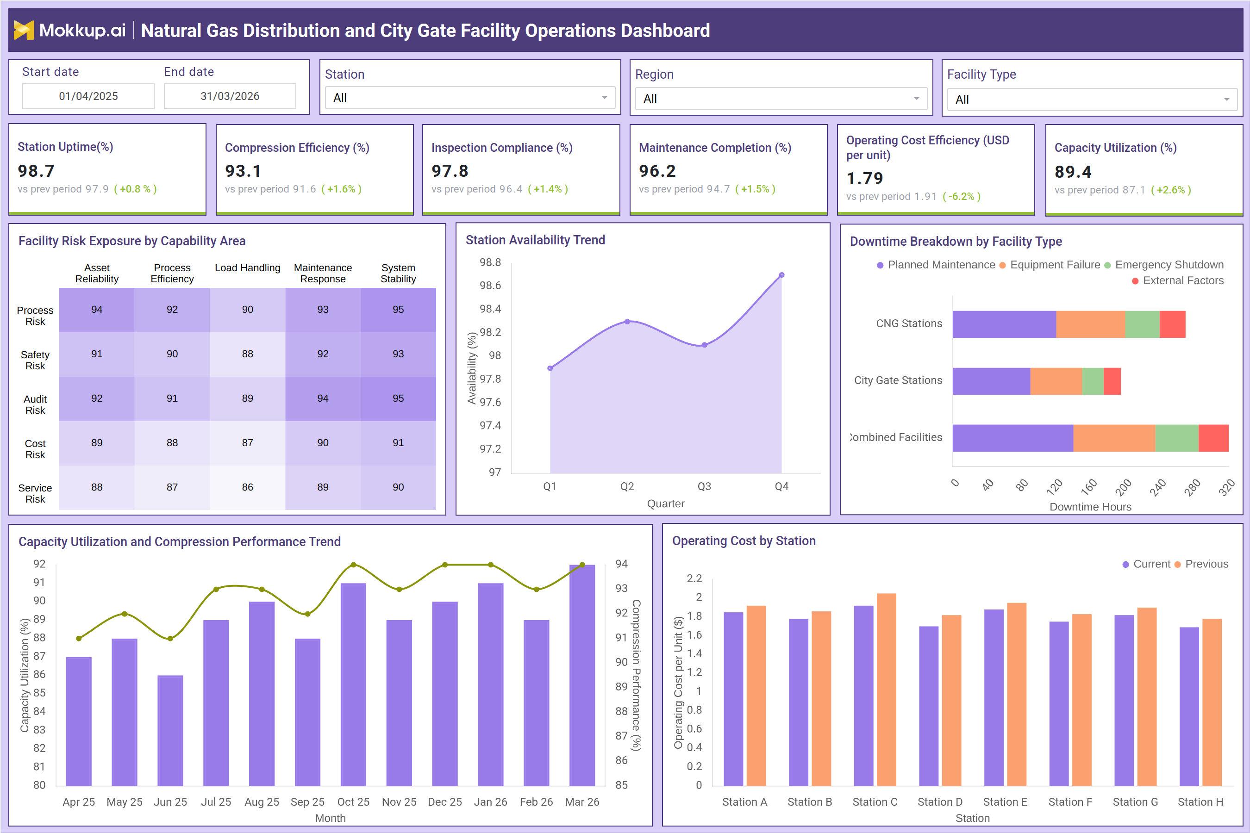Click Station C previous cost bar

coord(887,690)
